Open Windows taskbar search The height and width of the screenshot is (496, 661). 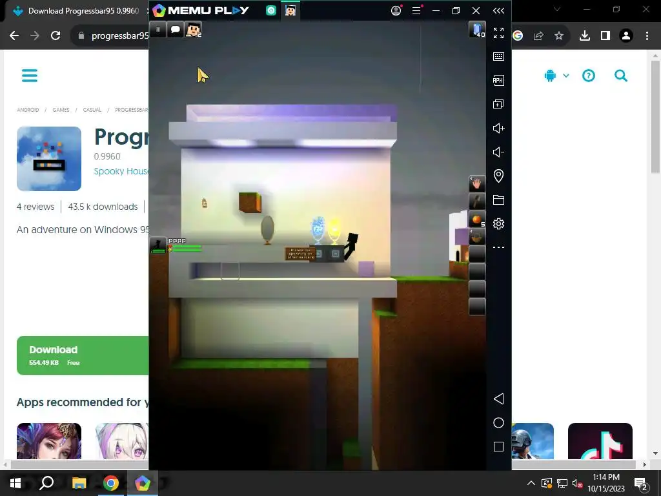46,483
